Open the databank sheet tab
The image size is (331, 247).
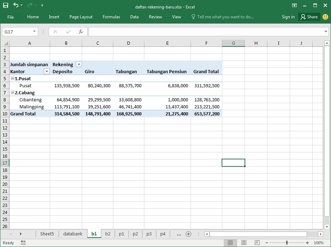[72, 234]
